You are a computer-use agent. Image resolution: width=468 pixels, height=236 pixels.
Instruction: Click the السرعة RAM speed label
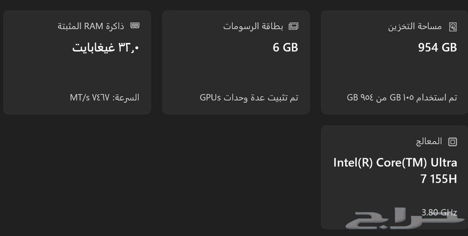coord(126,98)
